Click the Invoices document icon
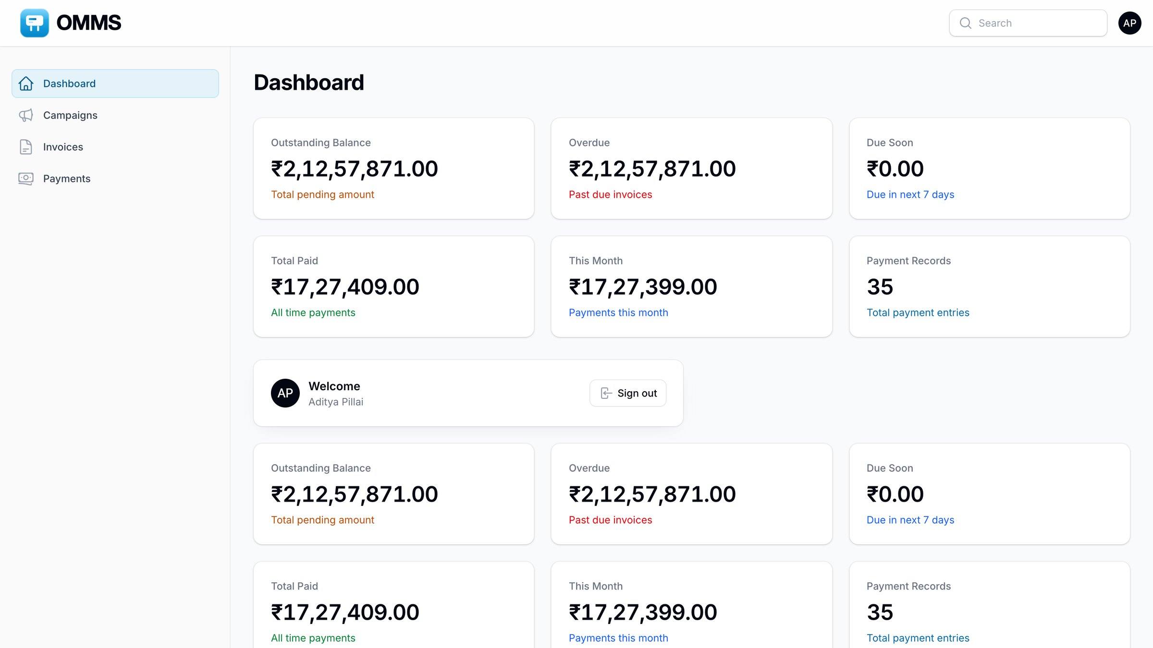This screenshot has height=648, width=1153. tap(26, 147)
